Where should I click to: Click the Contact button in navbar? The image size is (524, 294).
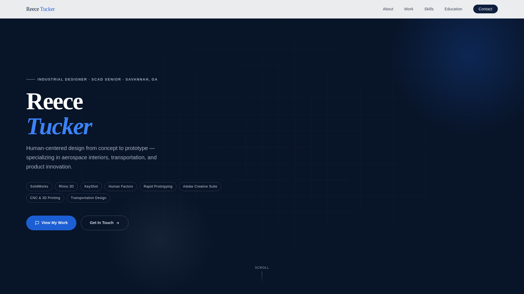[485, 9]
